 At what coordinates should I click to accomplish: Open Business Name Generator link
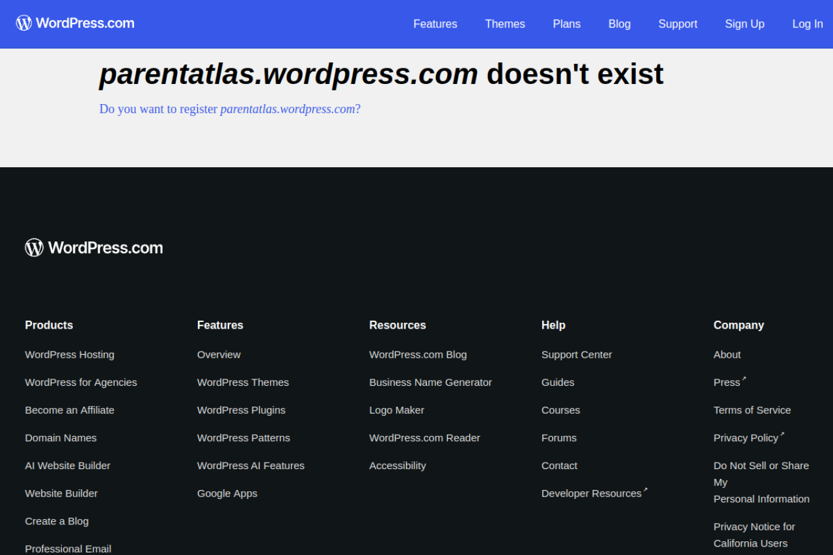430,383
